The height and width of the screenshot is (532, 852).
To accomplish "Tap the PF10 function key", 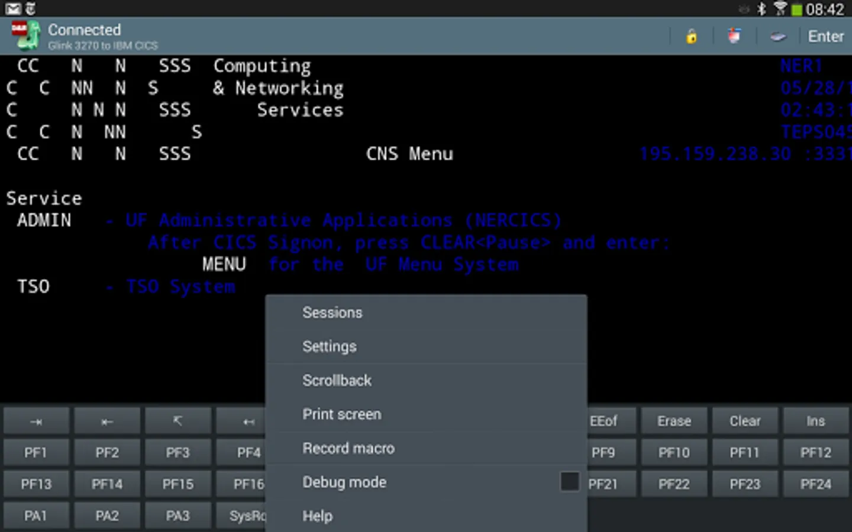I will [674, 453].
